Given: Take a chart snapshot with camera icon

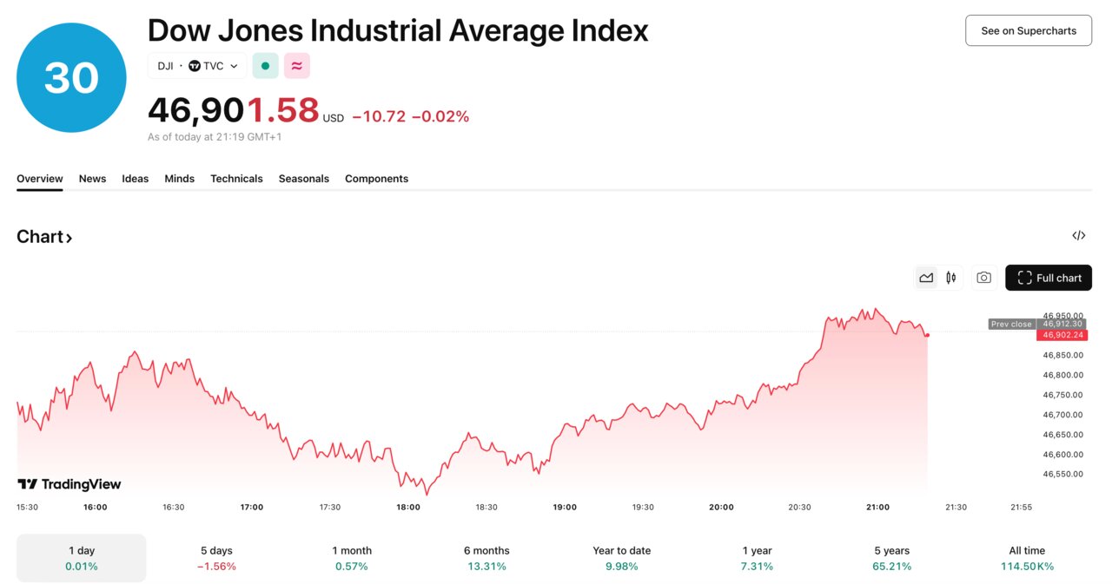Looking at the screenshot, I should (983, 277).
